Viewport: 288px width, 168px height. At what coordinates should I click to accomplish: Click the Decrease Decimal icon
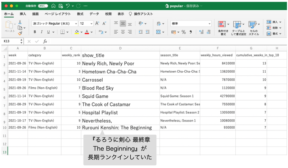[208, 32]
